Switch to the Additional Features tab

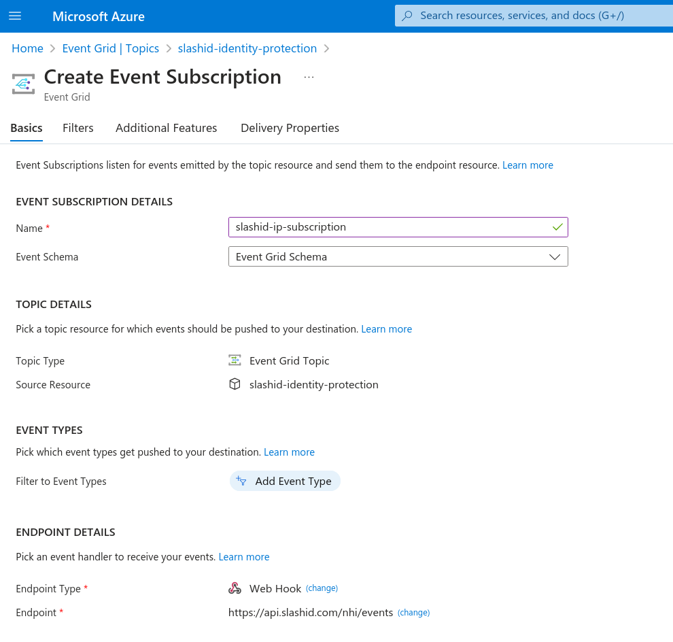coord(166,128)
